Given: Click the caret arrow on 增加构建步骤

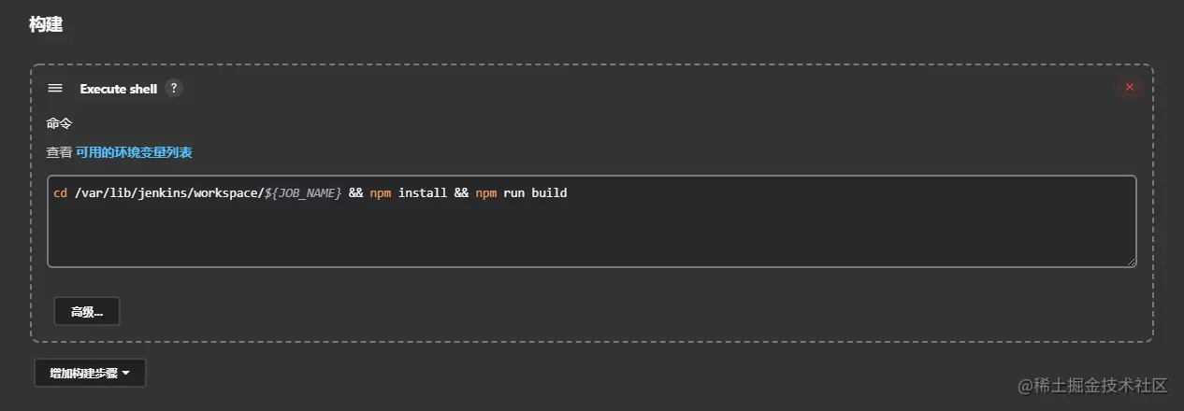Looking at the screenshot, I should coord(126,373).
